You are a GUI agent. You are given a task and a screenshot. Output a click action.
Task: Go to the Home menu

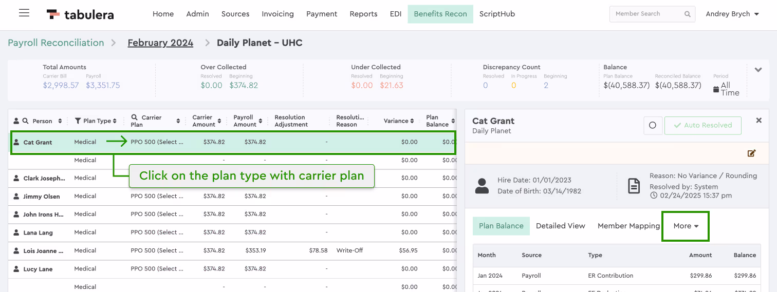click(163, 14)
